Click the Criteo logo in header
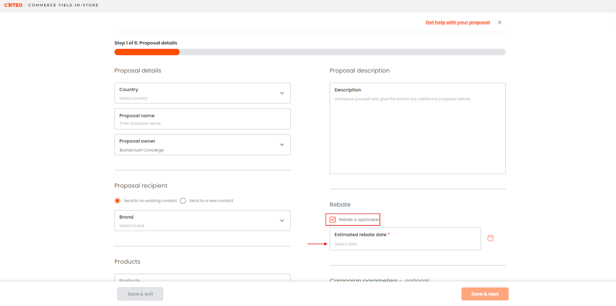This screenshot has height=306, width=616. (x=13, y=5)
